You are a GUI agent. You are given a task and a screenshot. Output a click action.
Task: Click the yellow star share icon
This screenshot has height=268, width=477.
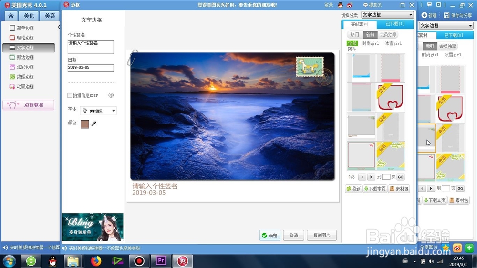pos(446,247)
